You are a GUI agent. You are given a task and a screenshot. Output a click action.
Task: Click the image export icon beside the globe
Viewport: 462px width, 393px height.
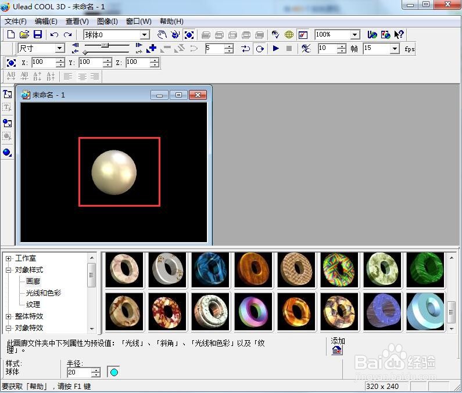click(x=385, y=35)
